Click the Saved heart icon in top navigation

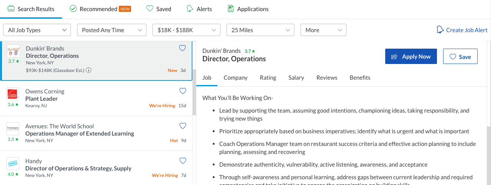tap(150, 9)
